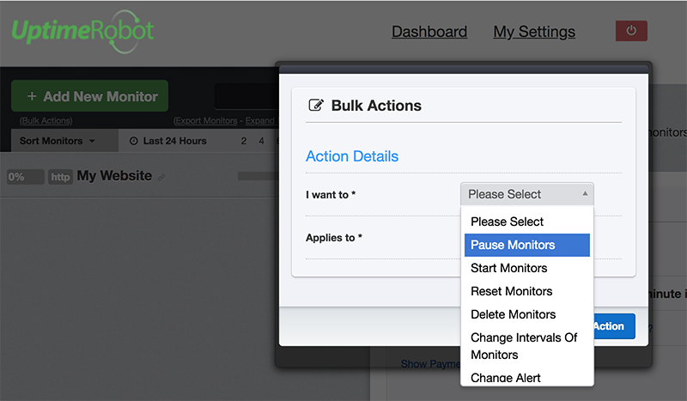Click the Bulk Actions edit icon
The image size is (687, 401).
tap(316, 105)
